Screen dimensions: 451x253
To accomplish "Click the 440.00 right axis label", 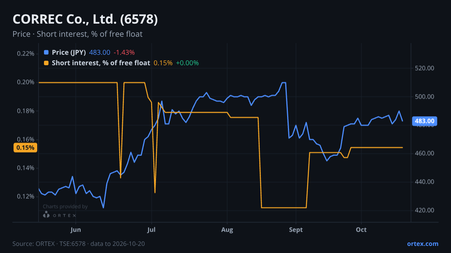I will tap(425, 182).
